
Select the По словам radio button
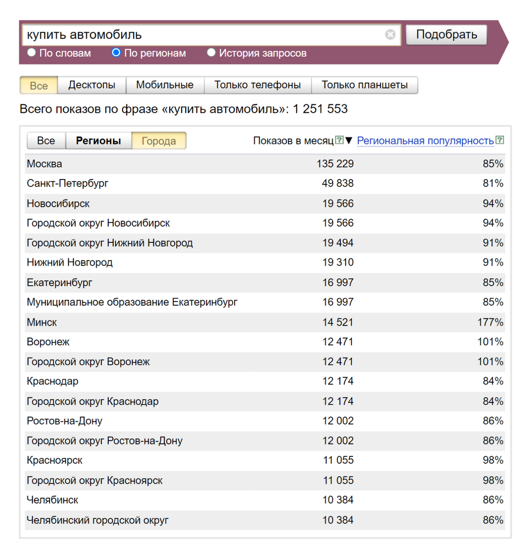point(31,52)
